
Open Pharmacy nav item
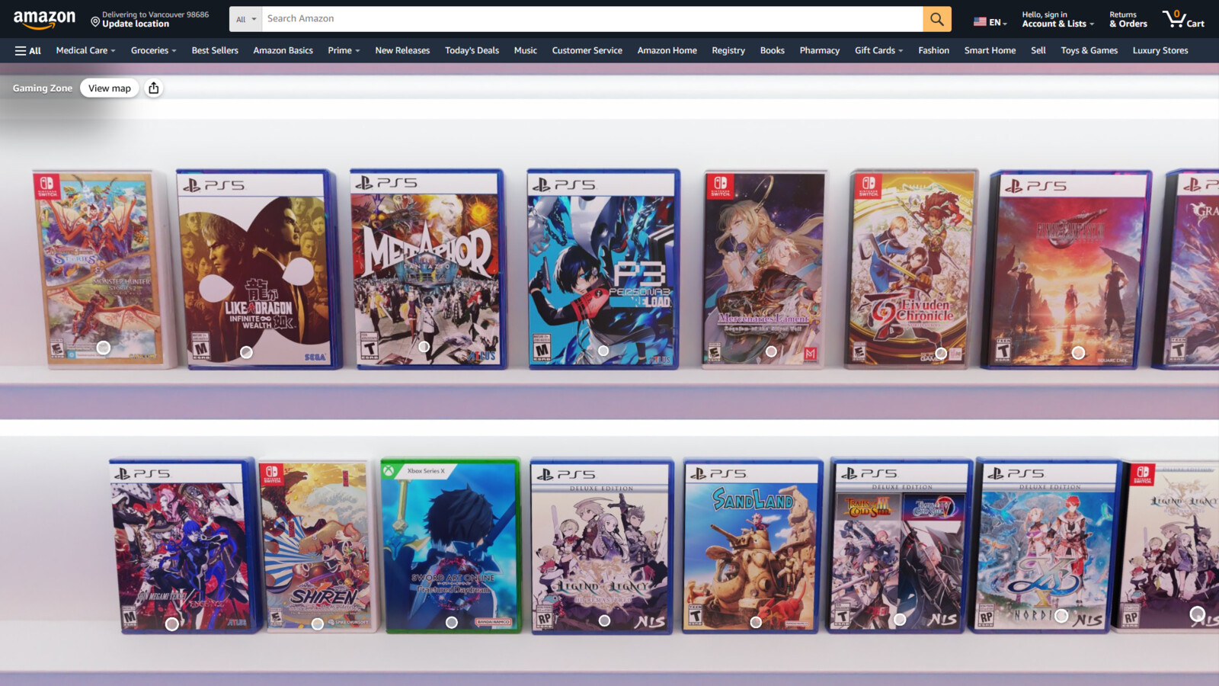coord(819,50)
